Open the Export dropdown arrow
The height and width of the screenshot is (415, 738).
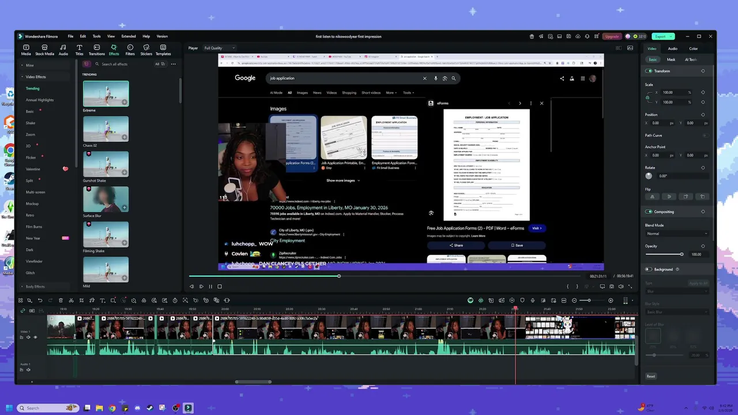(671, 36)
